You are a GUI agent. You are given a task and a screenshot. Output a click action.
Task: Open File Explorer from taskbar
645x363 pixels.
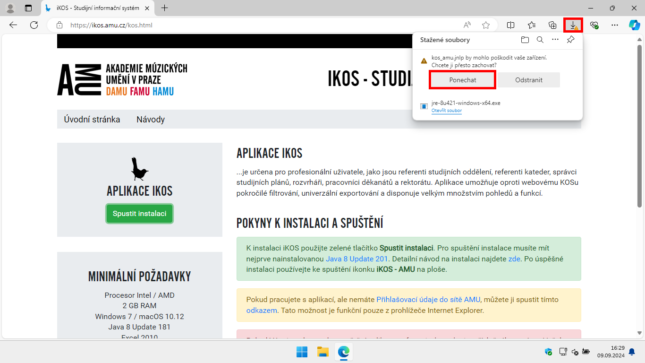point(322,352)
